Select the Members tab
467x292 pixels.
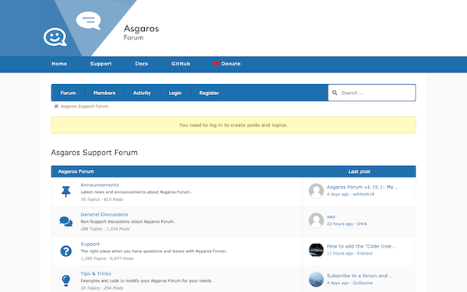pos(104,93)
